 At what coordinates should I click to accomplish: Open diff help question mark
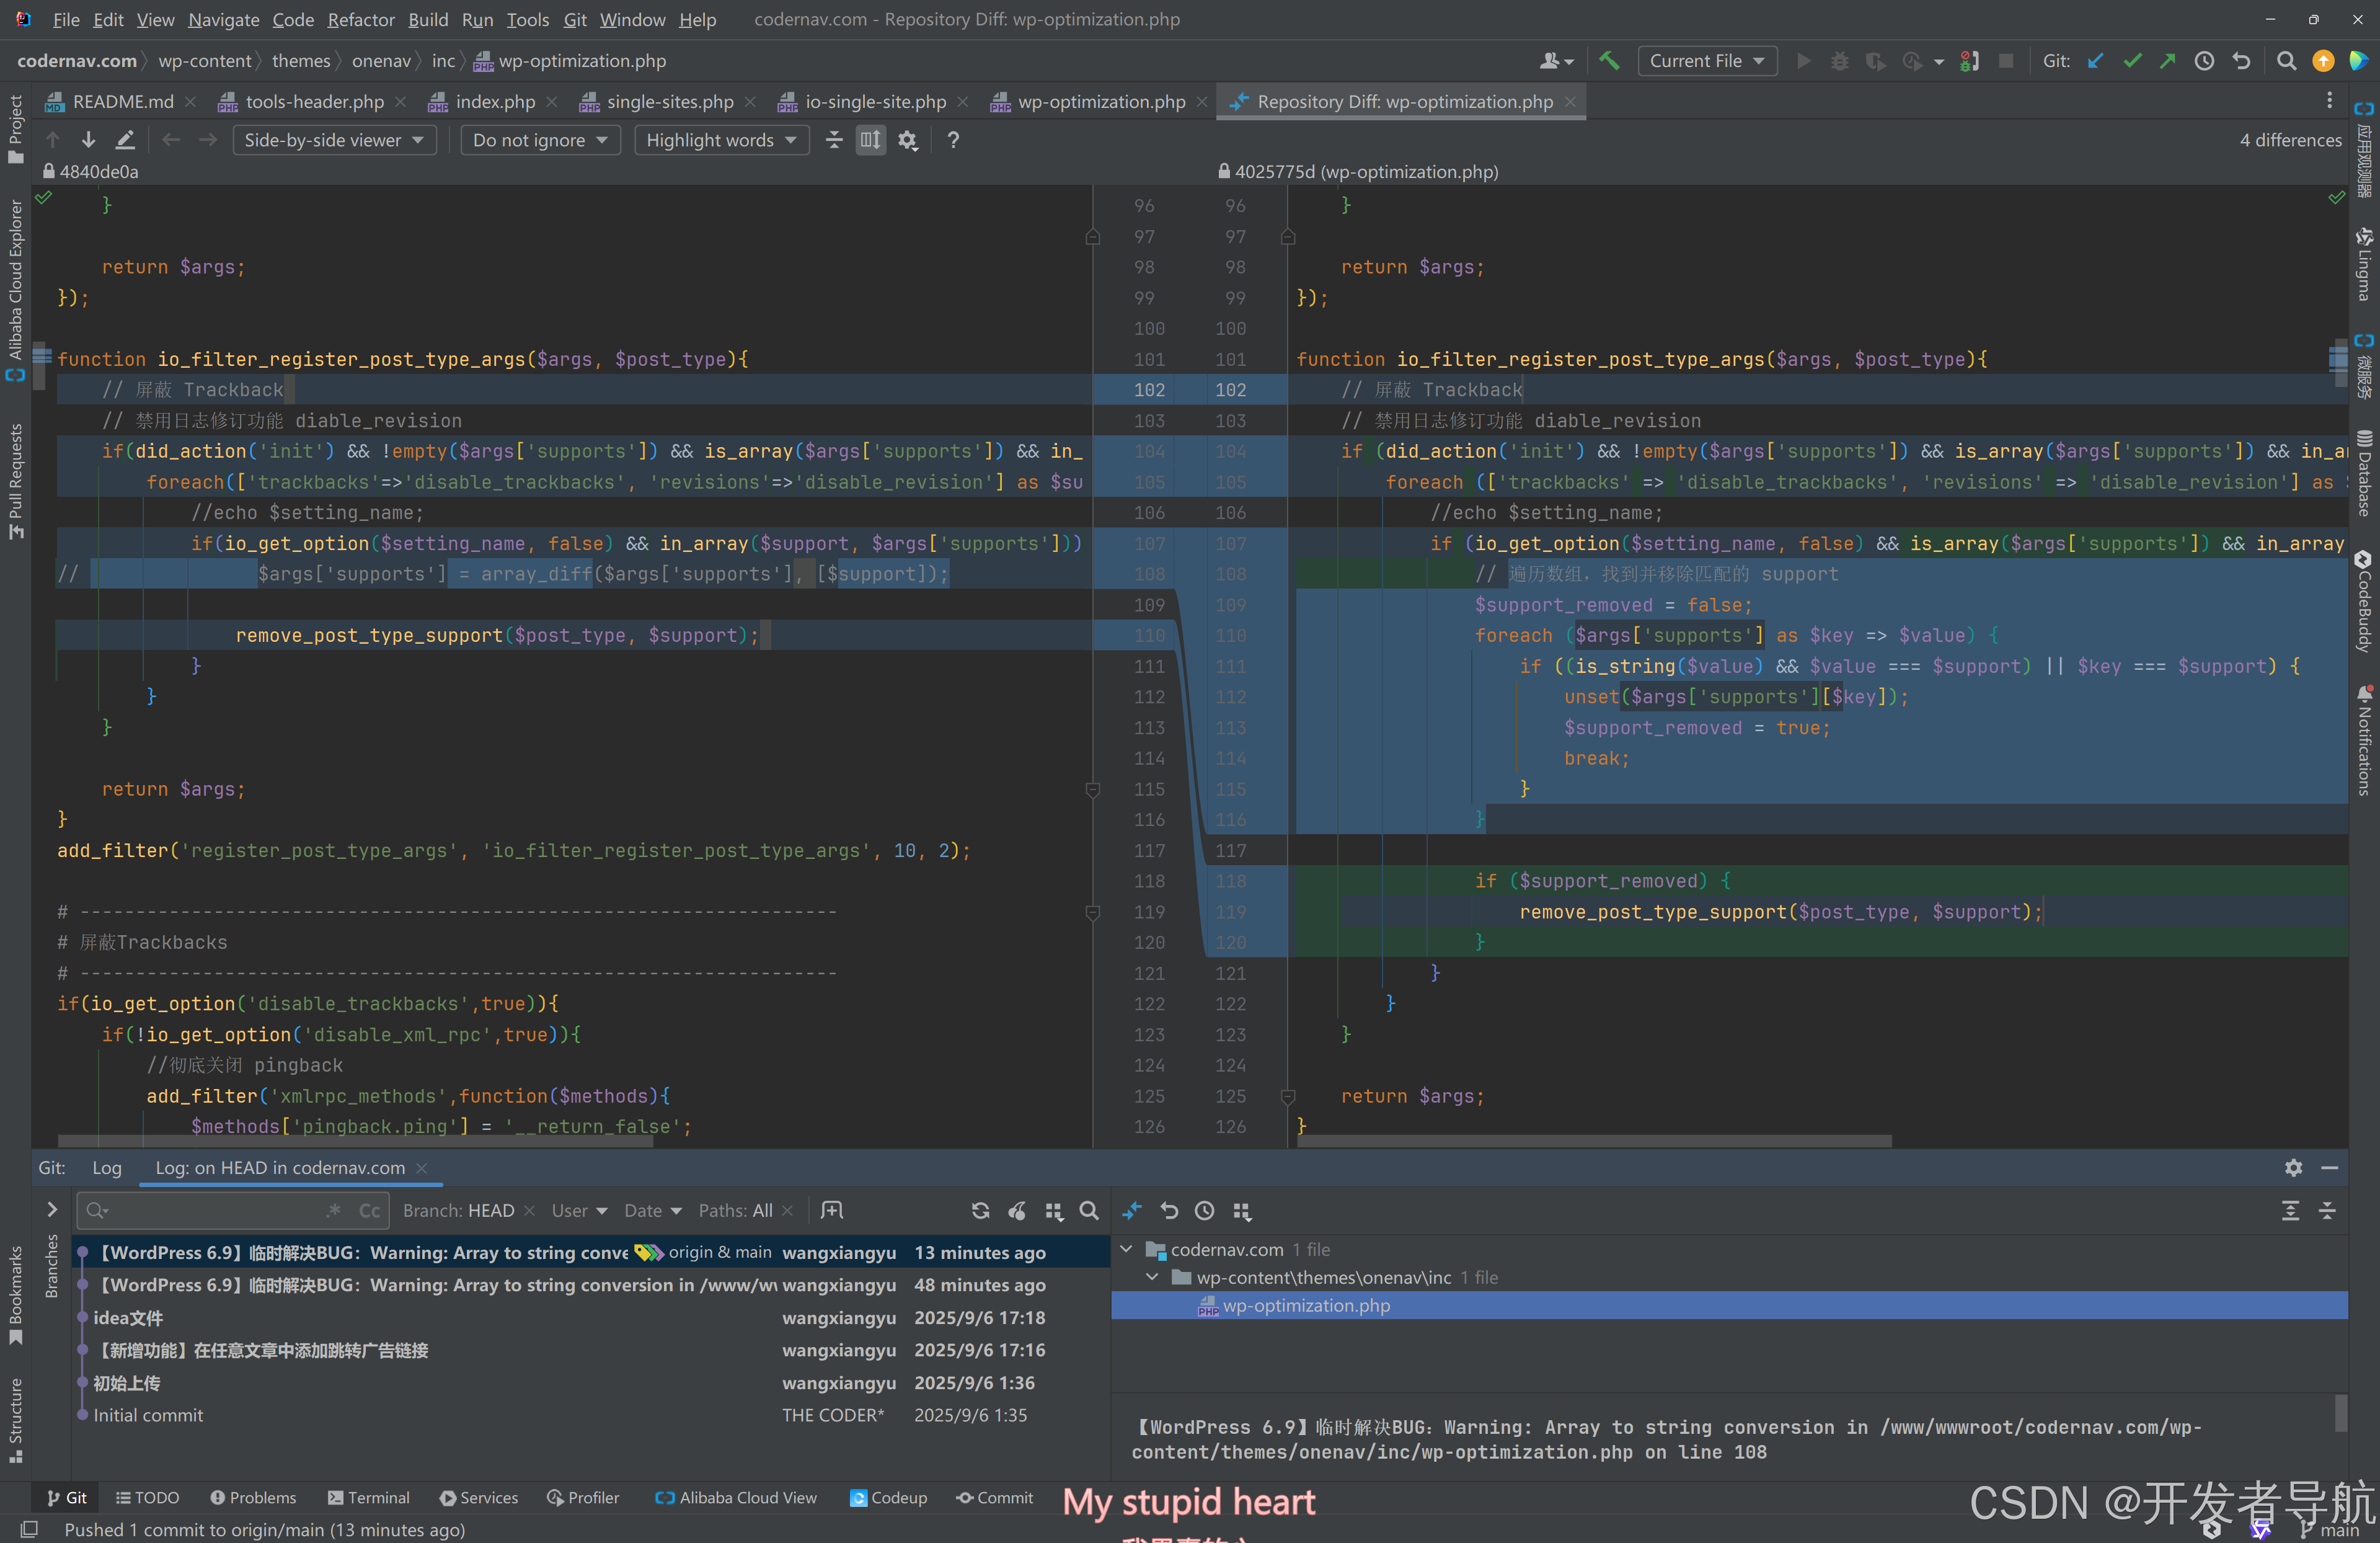(x=953, y=140)
